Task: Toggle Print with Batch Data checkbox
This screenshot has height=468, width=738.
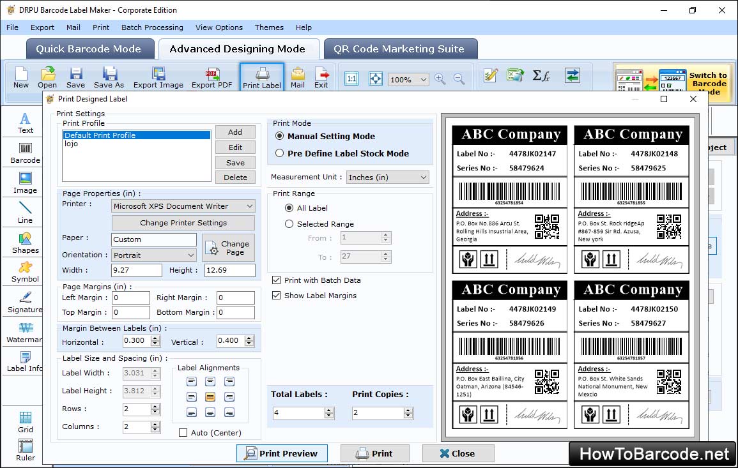Action: (276, 280)
